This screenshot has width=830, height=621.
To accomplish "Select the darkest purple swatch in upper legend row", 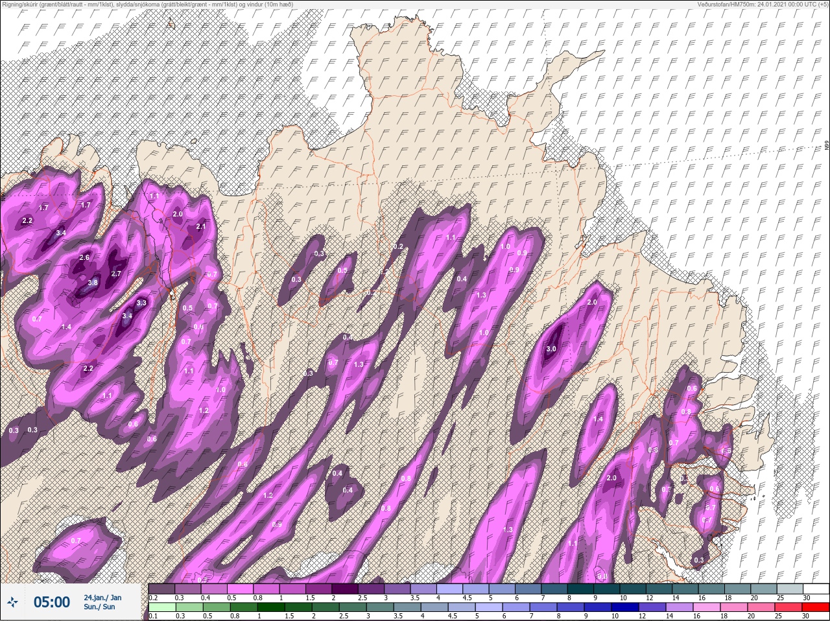I will 344,589.
